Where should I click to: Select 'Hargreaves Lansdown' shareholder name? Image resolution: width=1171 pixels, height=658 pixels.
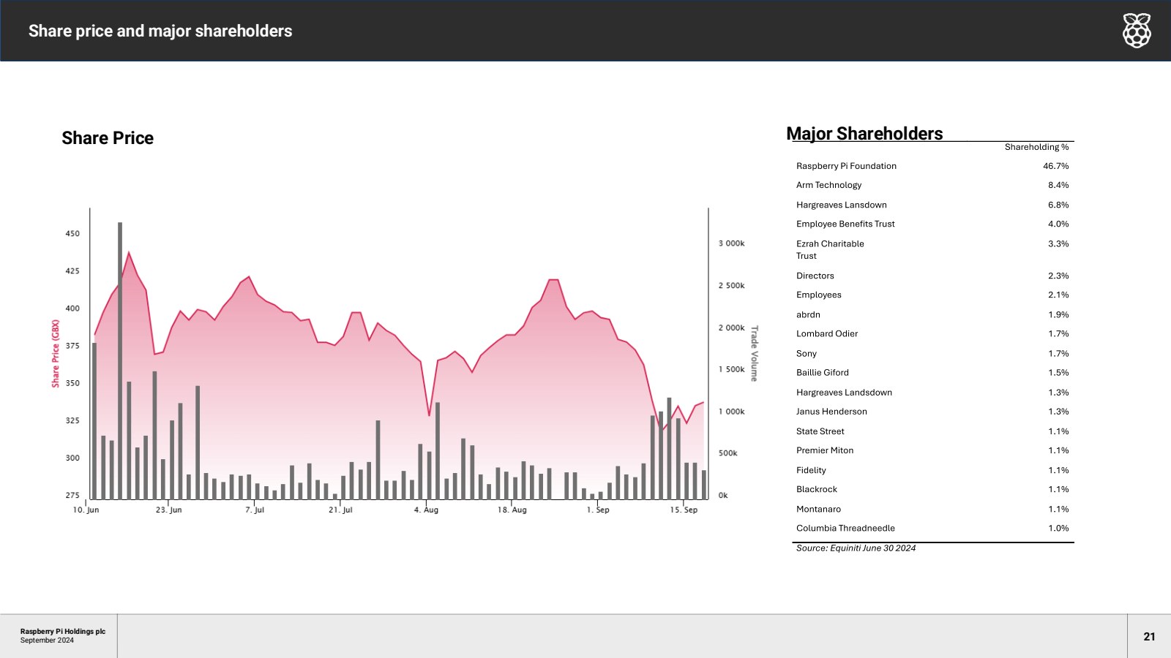842,205
